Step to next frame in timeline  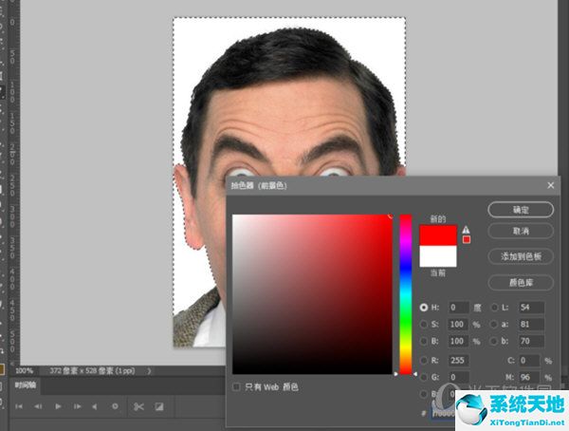[76, 406]
